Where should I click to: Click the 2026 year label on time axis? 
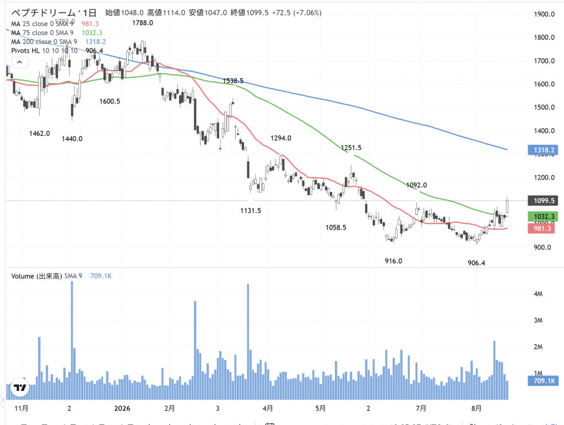tap(122, 408)
